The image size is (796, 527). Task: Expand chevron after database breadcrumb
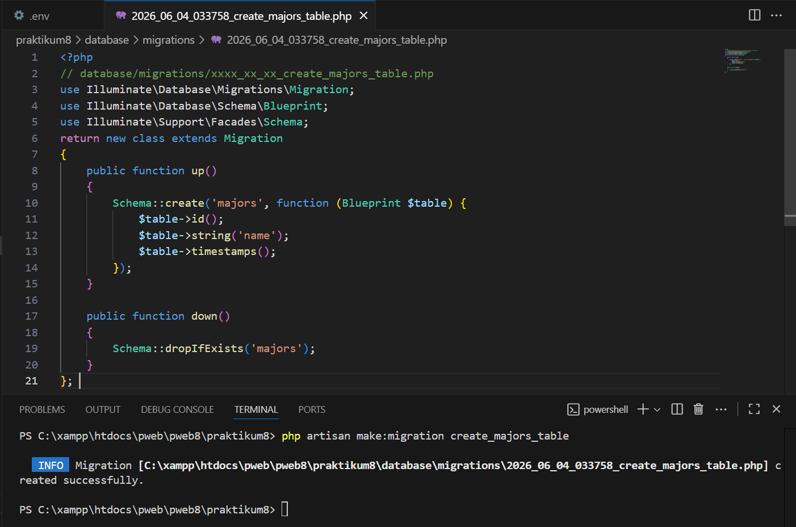[136, 40]
